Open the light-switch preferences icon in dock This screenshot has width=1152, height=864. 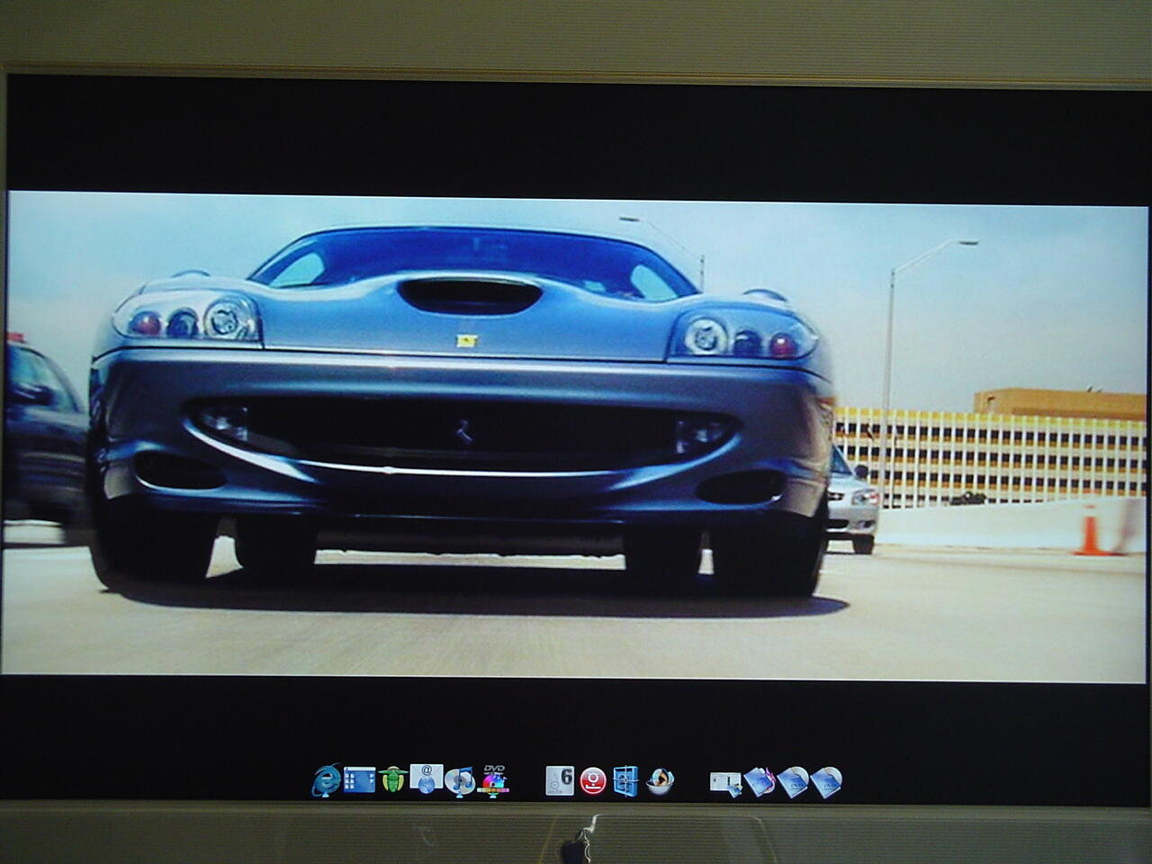pyautogui.click(x=724, y=783)
